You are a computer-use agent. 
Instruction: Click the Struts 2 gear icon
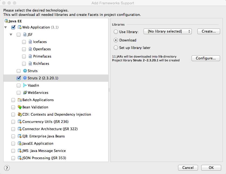[25, 78]
